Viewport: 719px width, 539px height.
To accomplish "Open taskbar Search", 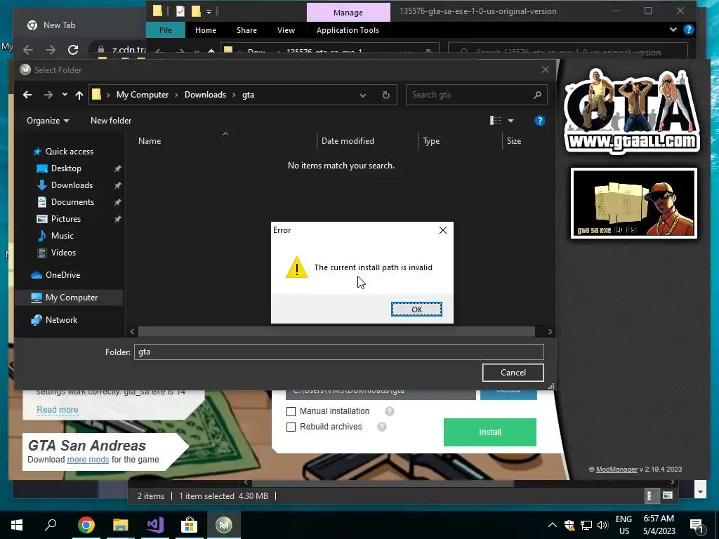I will click(51, 525).
